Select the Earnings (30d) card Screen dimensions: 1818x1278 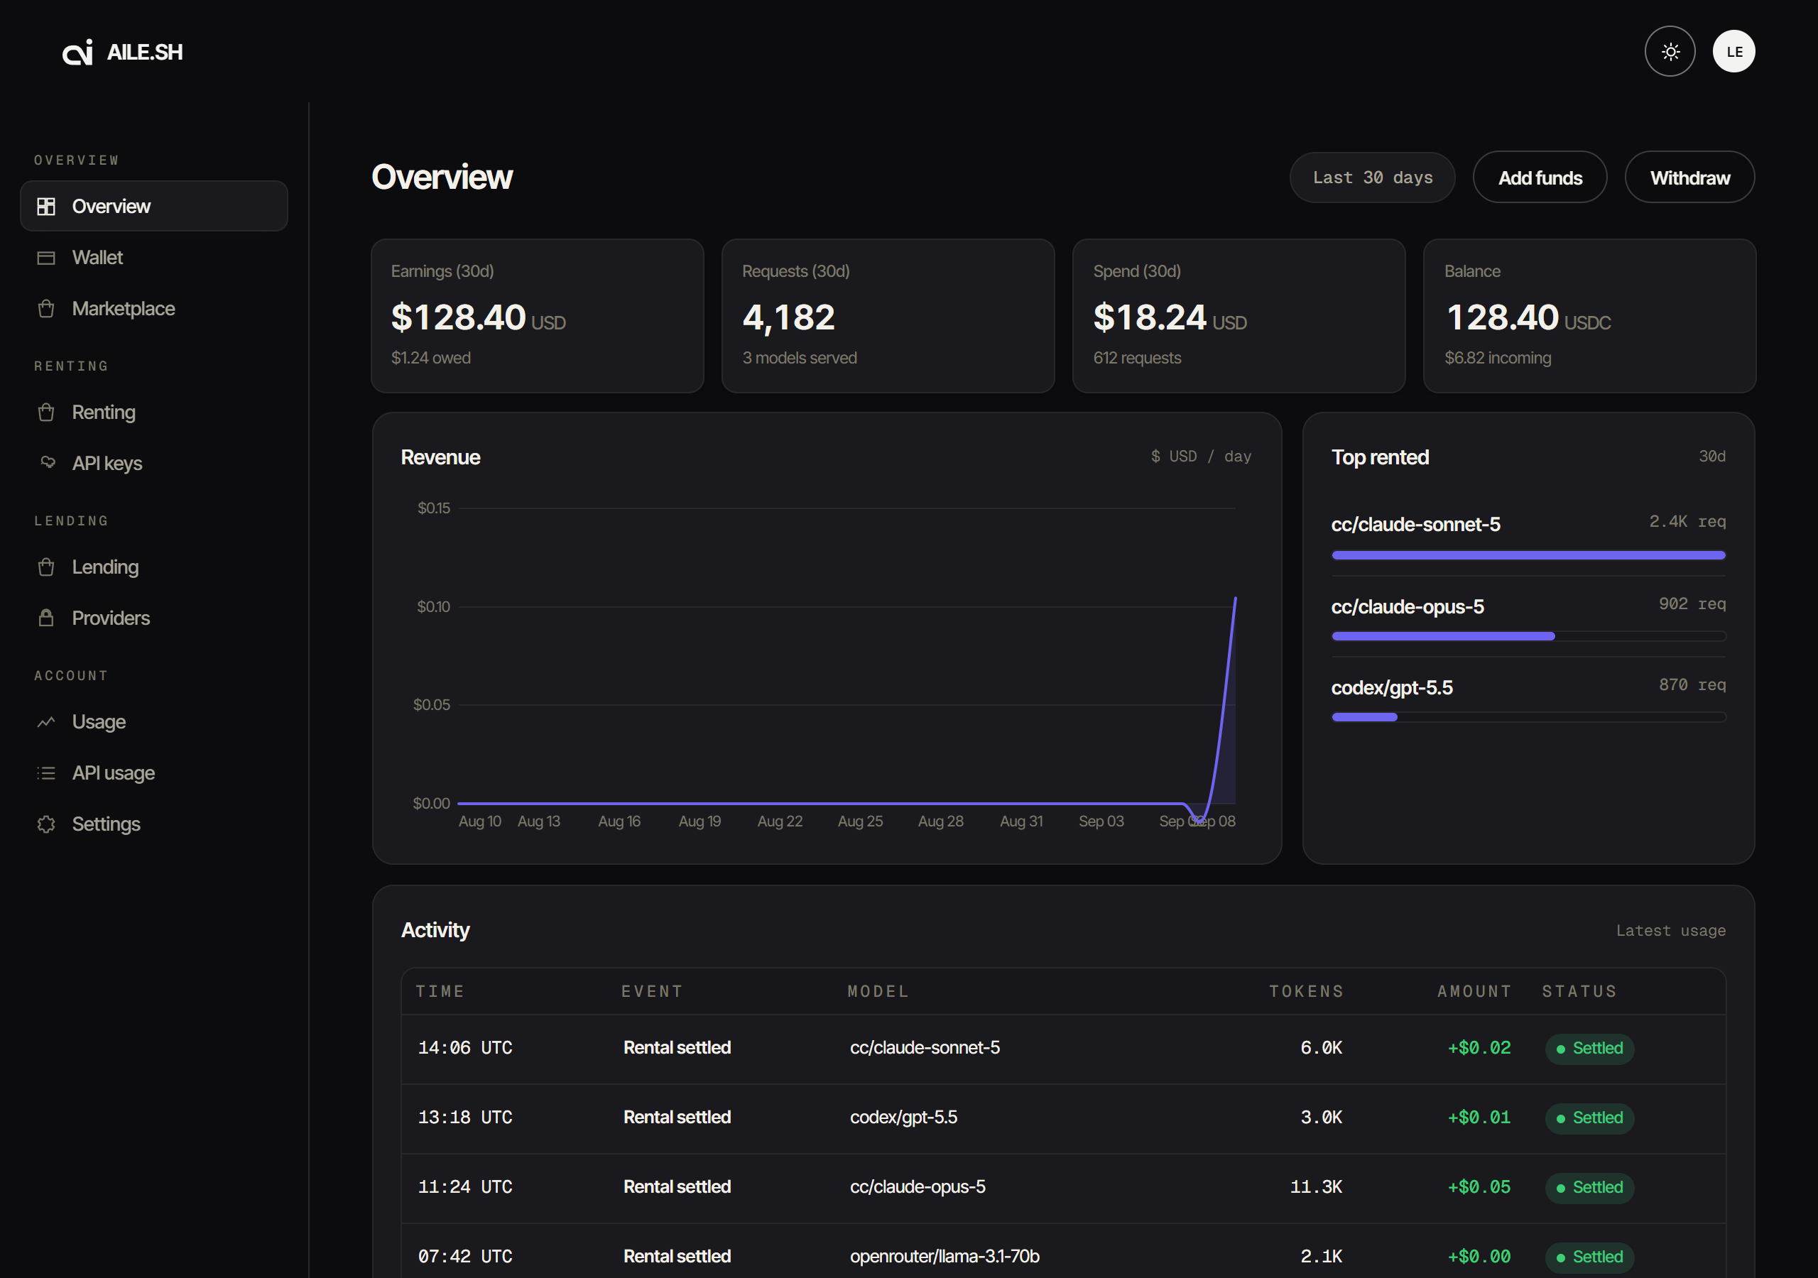(x=538, y=316)
